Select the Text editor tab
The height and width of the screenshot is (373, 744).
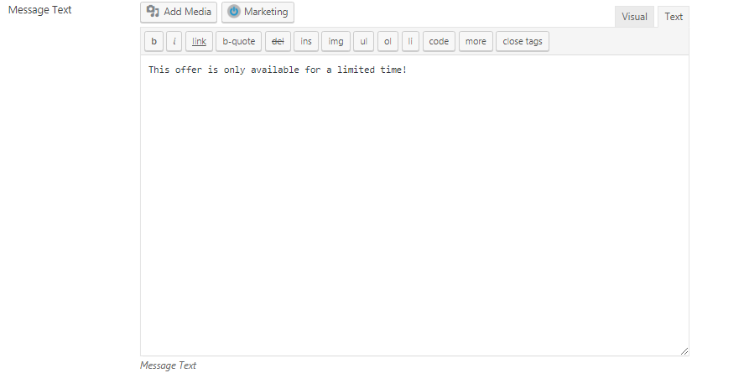click(674, 17)
